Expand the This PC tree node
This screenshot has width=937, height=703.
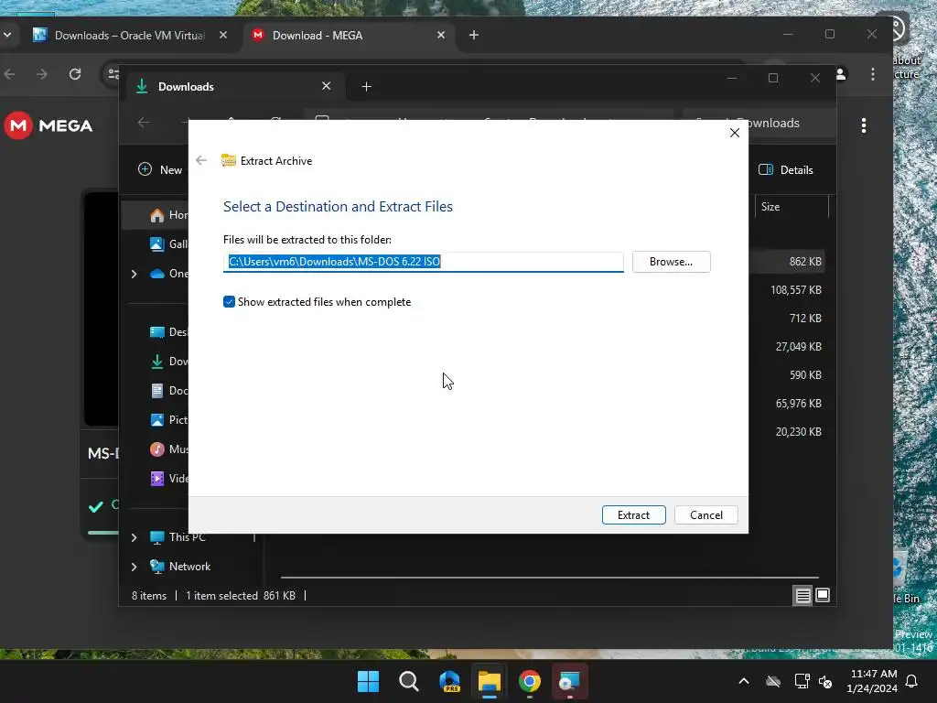[x=134, y=537]
